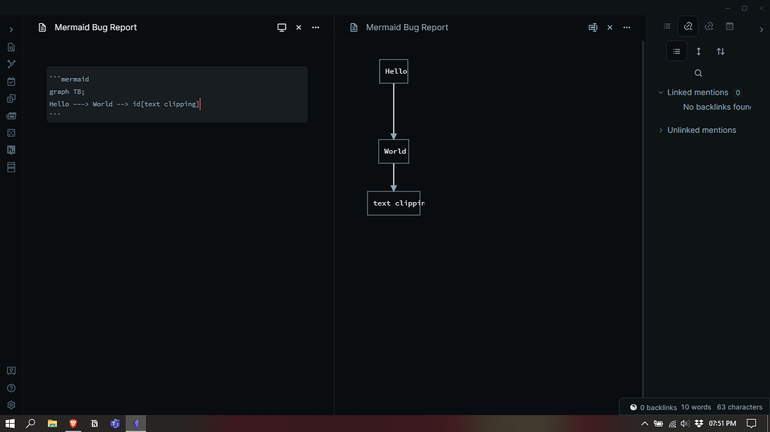Image resolution: width=770 pixels, height=432 pixels.
Task: Click the 0 backlinks status bar item
Action: 653,407
